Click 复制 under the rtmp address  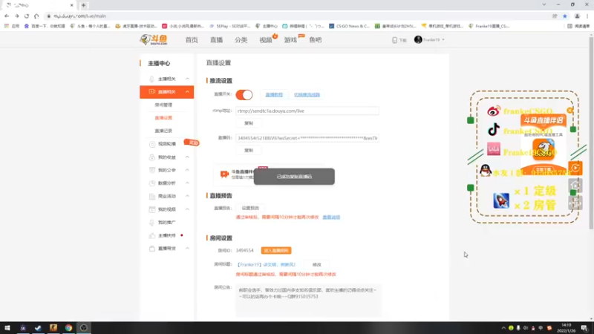pyautogui.click(x=249, y=123)
